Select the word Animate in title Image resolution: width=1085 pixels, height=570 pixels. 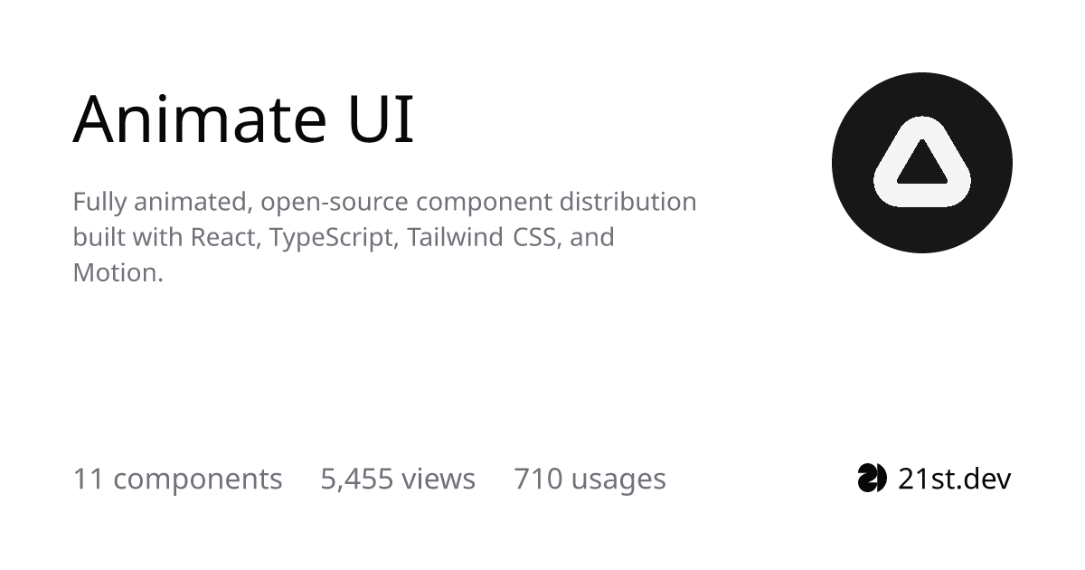tap(200, 119)
